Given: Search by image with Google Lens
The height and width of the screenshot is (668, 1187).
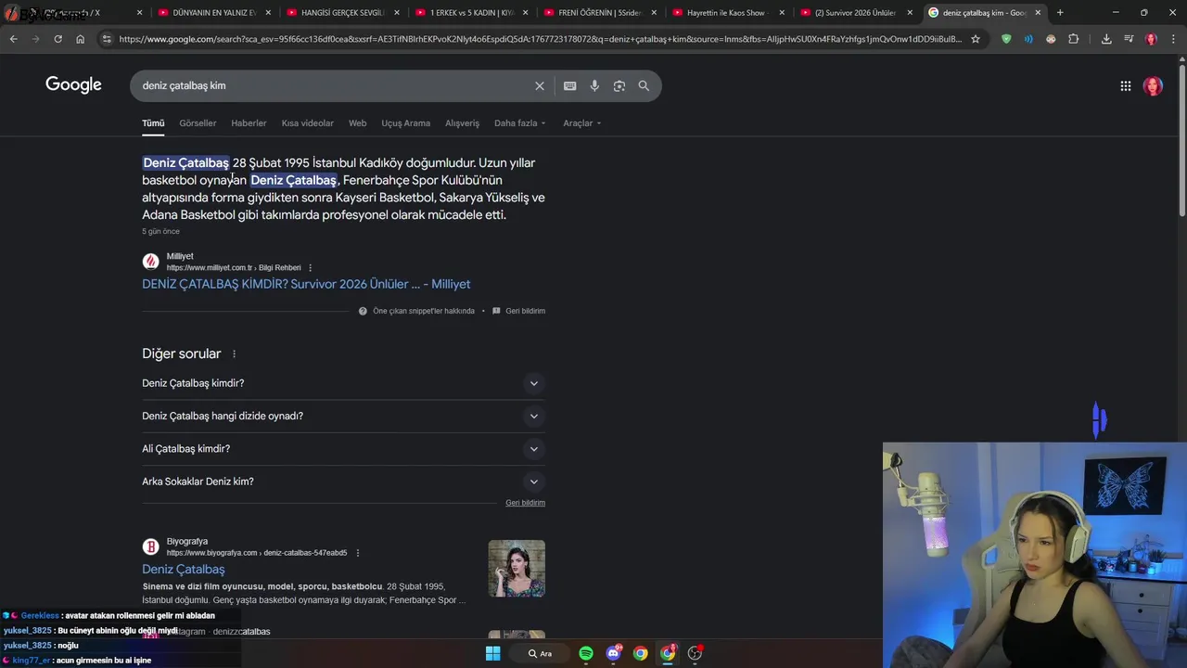Looking at the screenshot, I should pyautogui.click(x=619, y=85).
